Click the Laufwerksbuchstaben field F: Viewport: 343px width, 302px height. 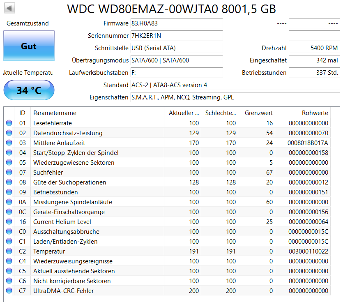177,72
